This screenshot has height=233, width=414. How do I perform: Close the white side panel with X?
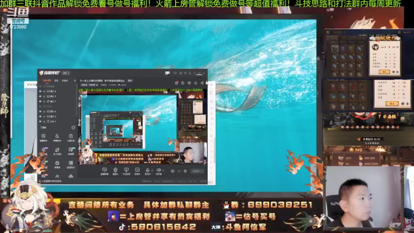pos(211,85)
